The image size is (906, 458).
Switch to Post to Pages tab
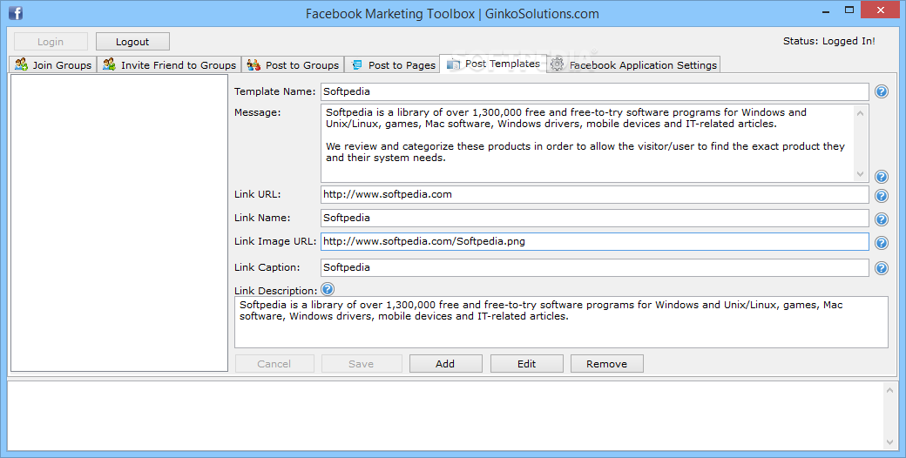pos(392,64)
